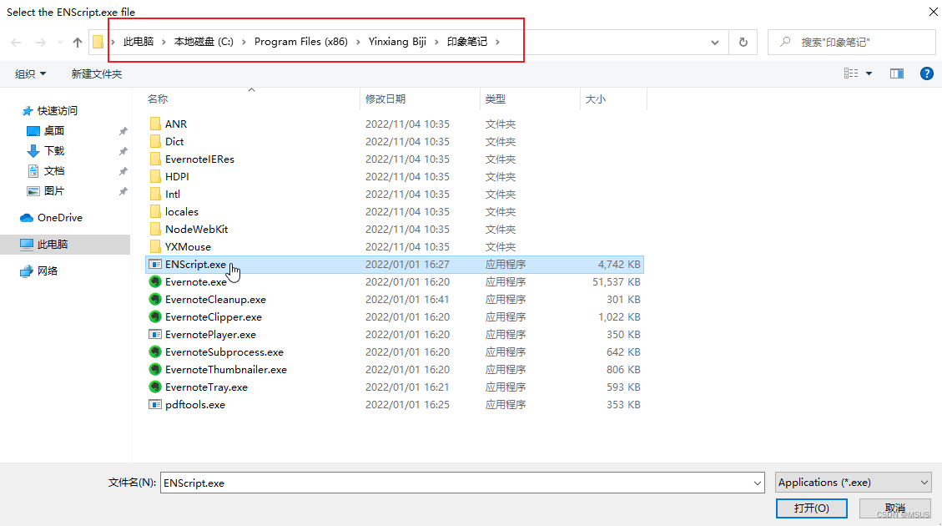Click 本地磁盘 (C:) in the breadcrumb
Screen dimensions: 942x526
click(204, 42)
